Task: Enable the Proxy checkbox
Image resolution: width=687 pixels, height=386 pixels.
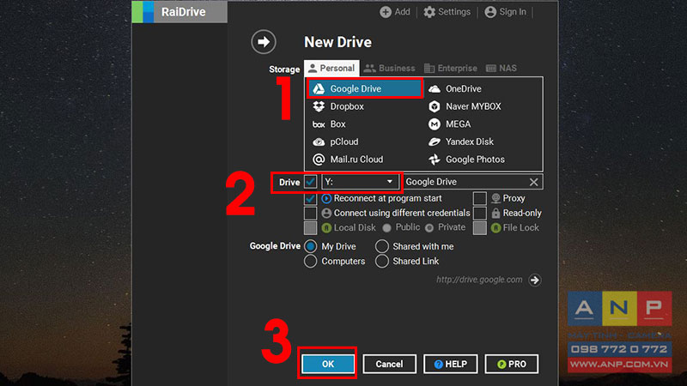Action: 480,198
